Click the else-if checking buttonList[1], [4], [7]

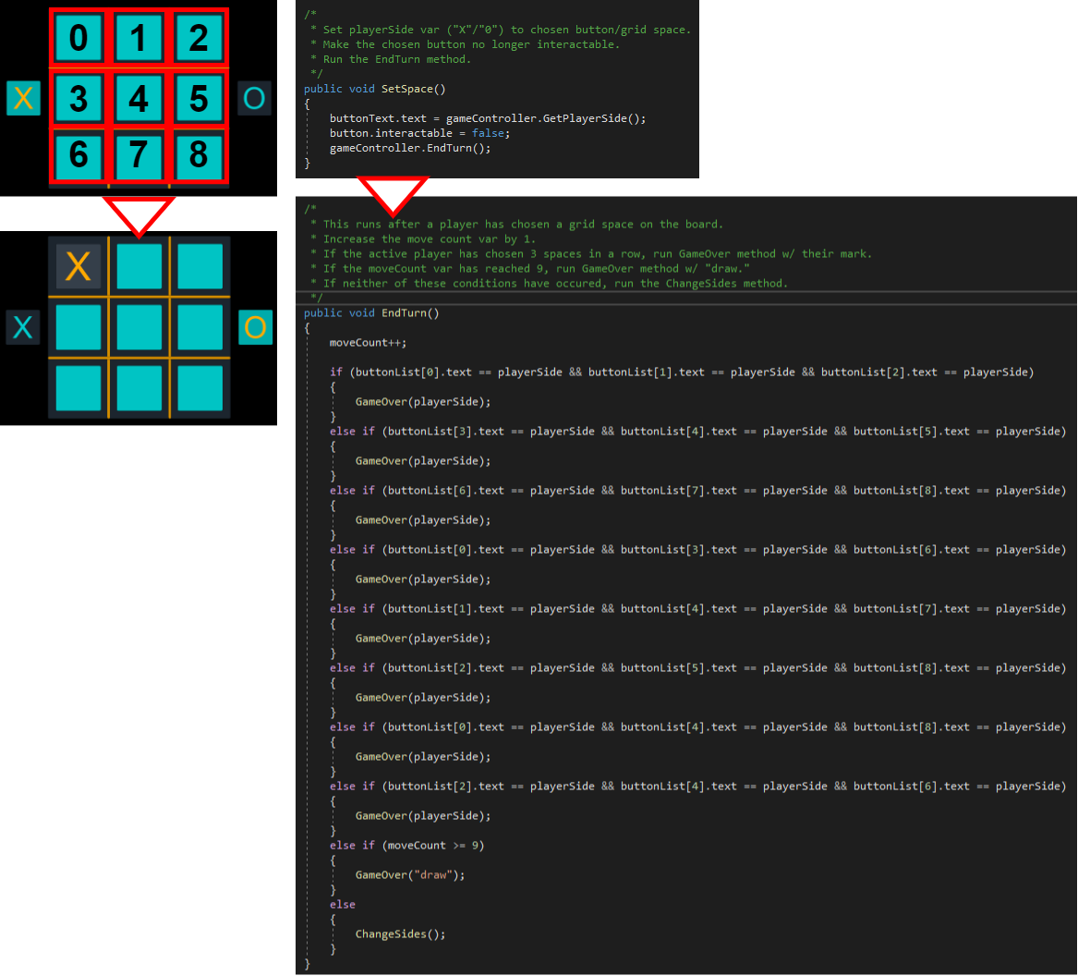pos(697,609)
